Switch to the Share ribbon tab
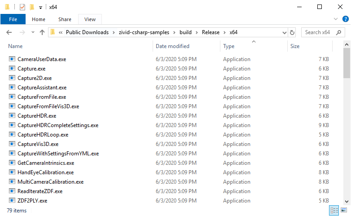 (x=65, y=19)
